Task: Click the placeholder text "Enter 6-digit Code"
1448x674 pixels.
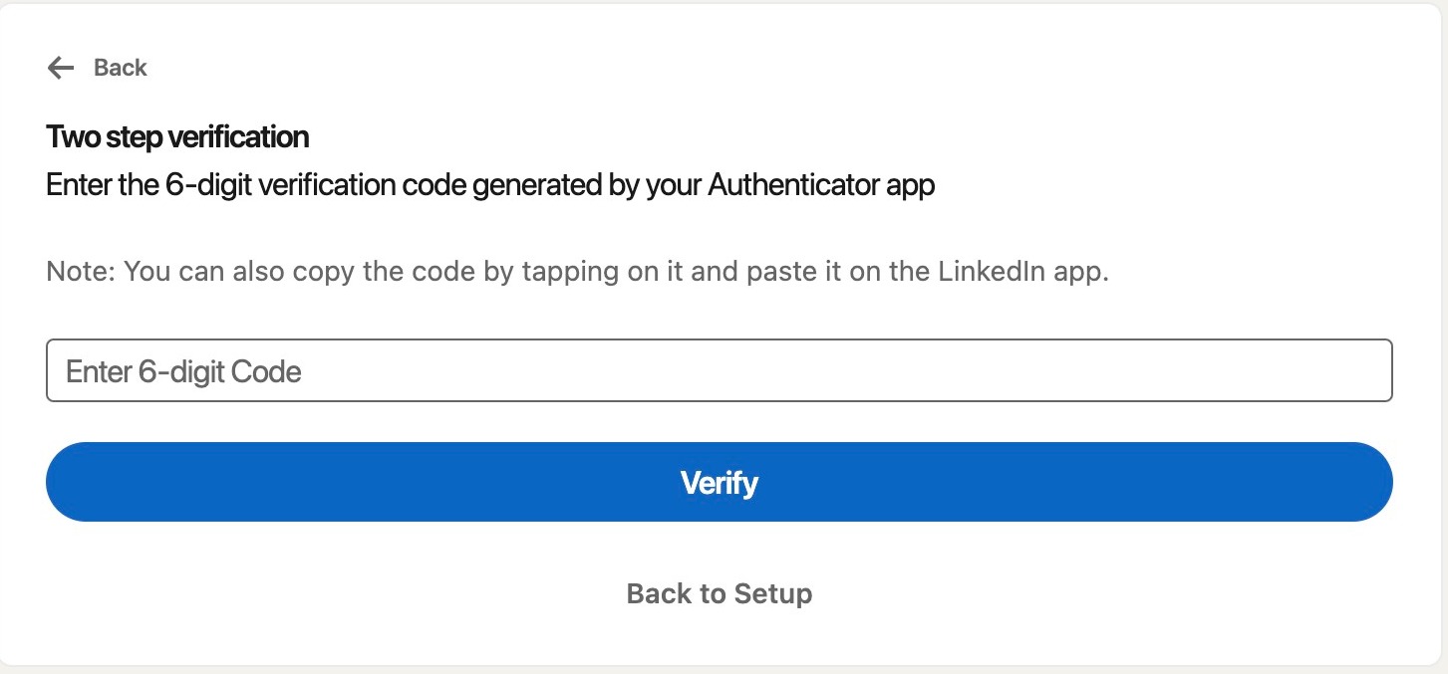Action: [x=183, y=372]
